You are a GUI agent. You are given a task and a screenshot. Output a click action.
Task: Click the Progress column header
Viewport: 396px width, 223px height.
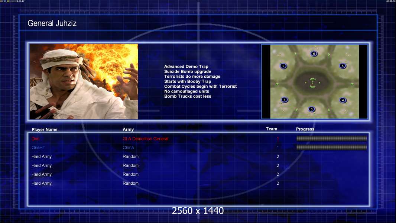(x=305, y=129)
